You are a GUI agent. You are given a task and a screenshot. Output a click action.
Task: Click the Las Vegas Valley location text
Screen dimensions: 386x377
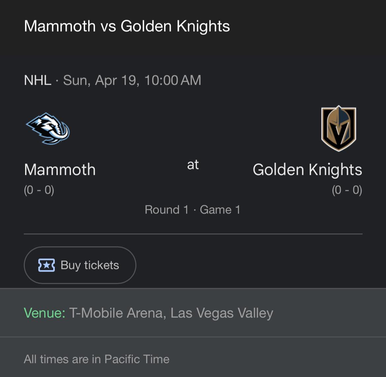tap(222, 313)
